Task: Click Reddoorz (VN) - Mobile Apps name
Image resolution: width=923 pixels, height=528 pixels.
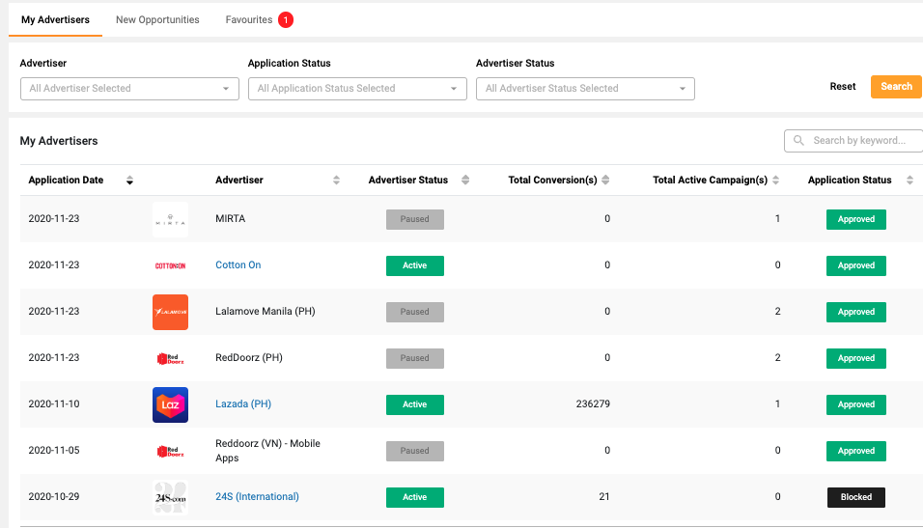Action: point(267,451)
